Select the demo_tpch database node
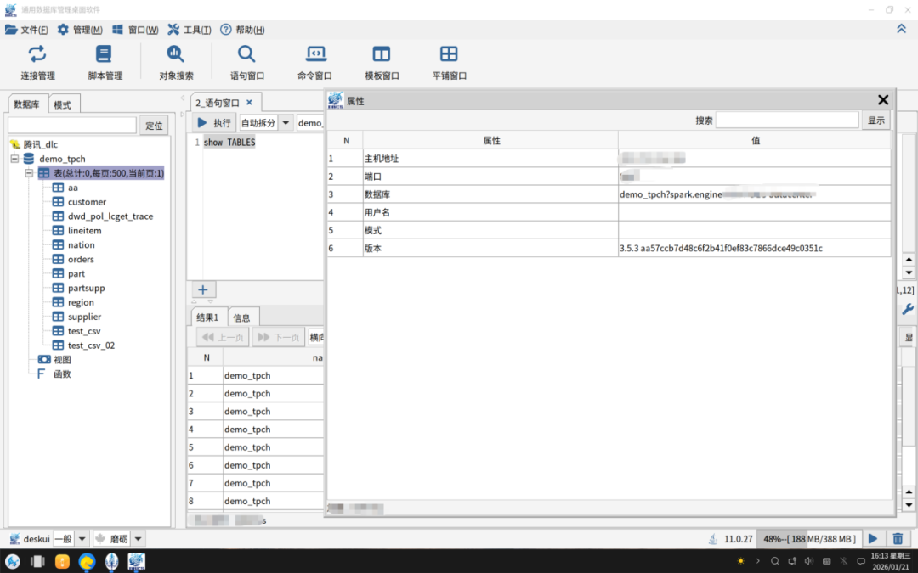 coord(62,159)
